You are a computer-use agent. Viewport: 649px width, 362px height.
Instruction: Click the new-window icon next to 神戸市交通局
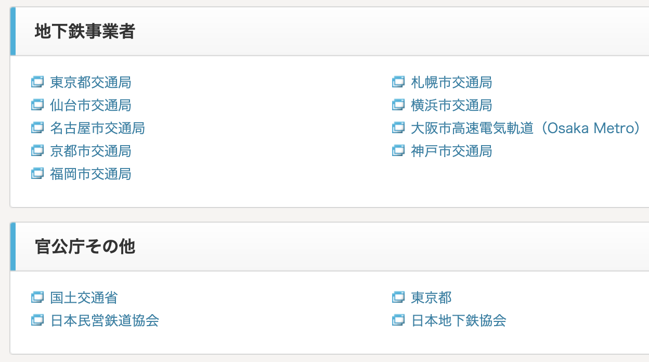pos(398,151)
